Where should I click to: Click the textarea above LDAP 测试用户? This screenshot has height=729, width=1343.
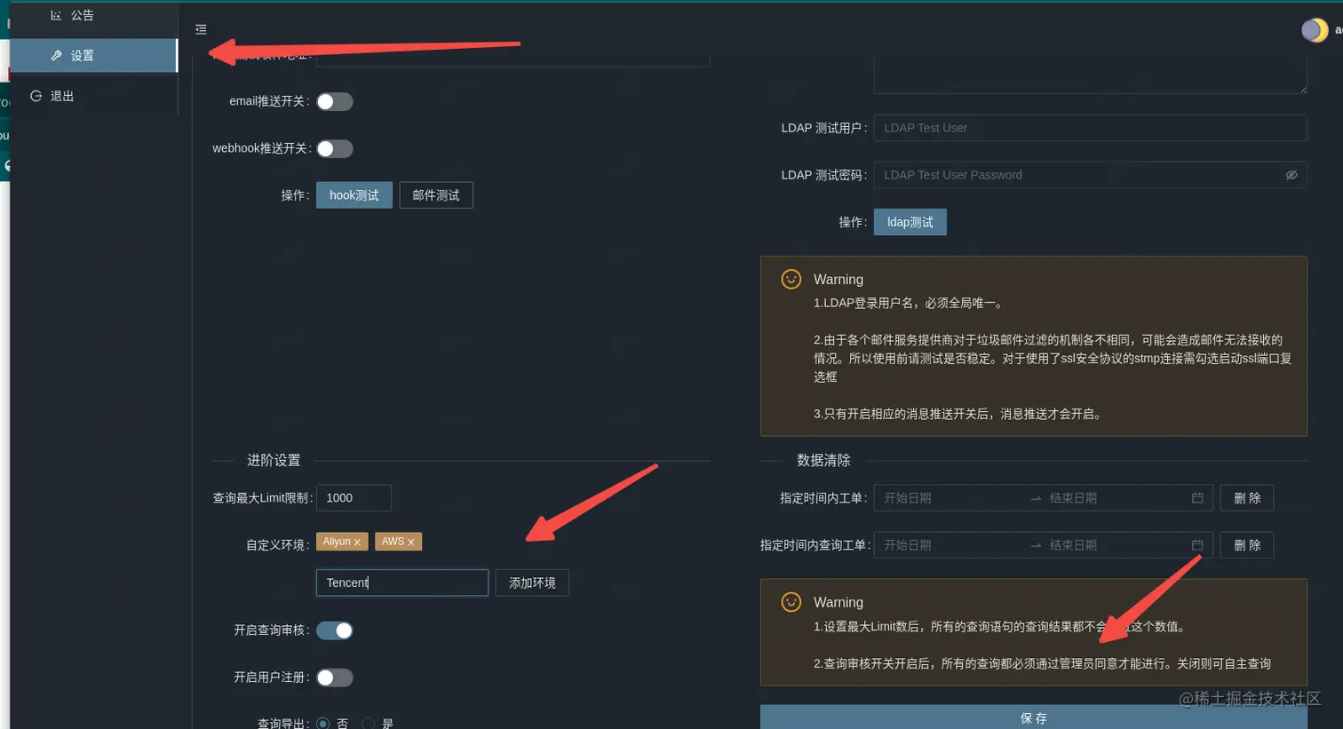click(x=1091, y=75)
